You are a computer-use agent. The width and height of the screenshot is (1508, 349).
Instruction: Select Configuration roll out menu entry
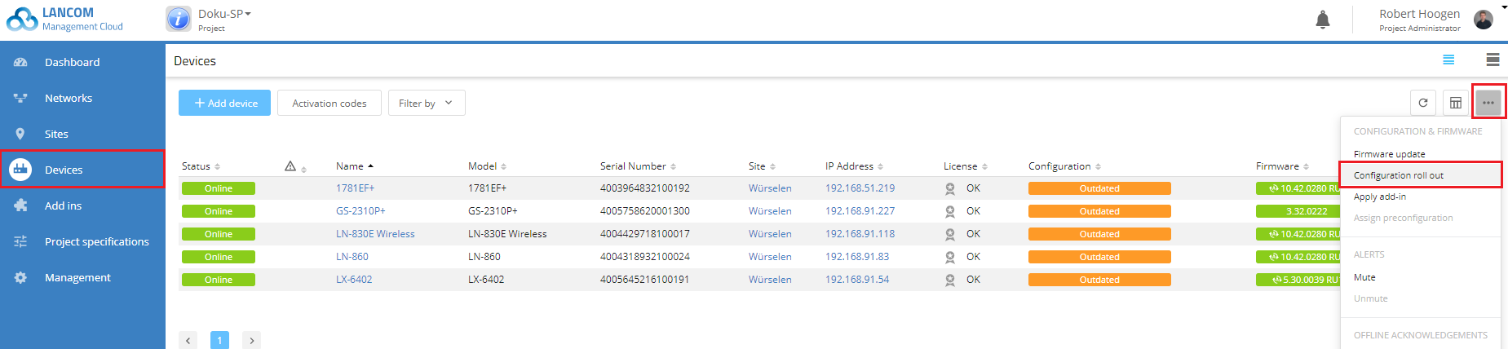[x=1399, y=175]
